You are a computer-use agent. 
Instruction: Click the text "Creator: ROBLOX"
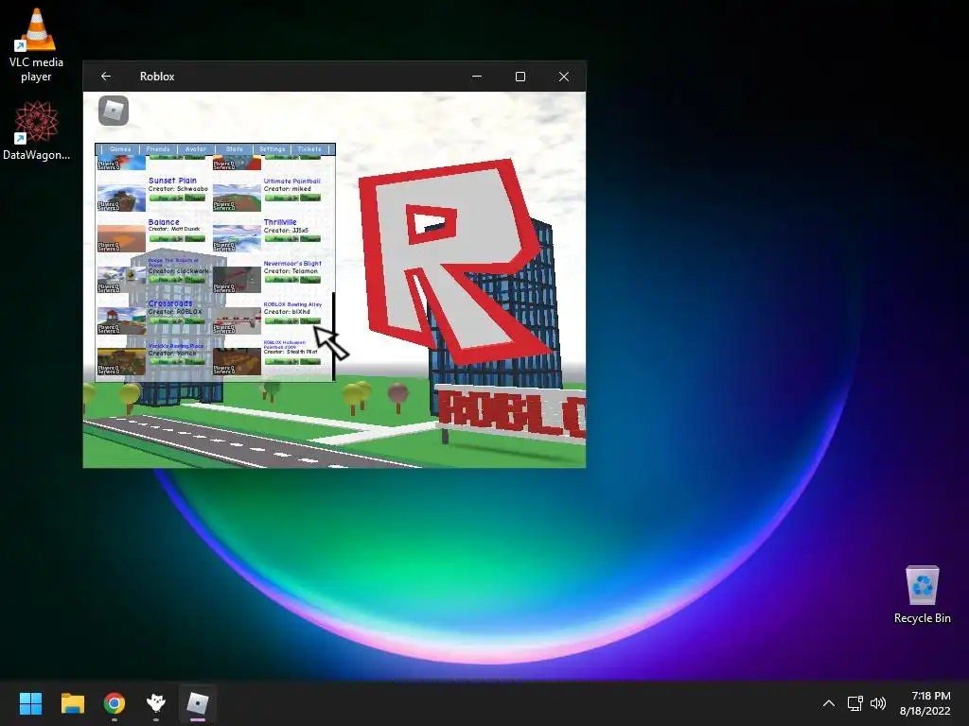point(175,312)
